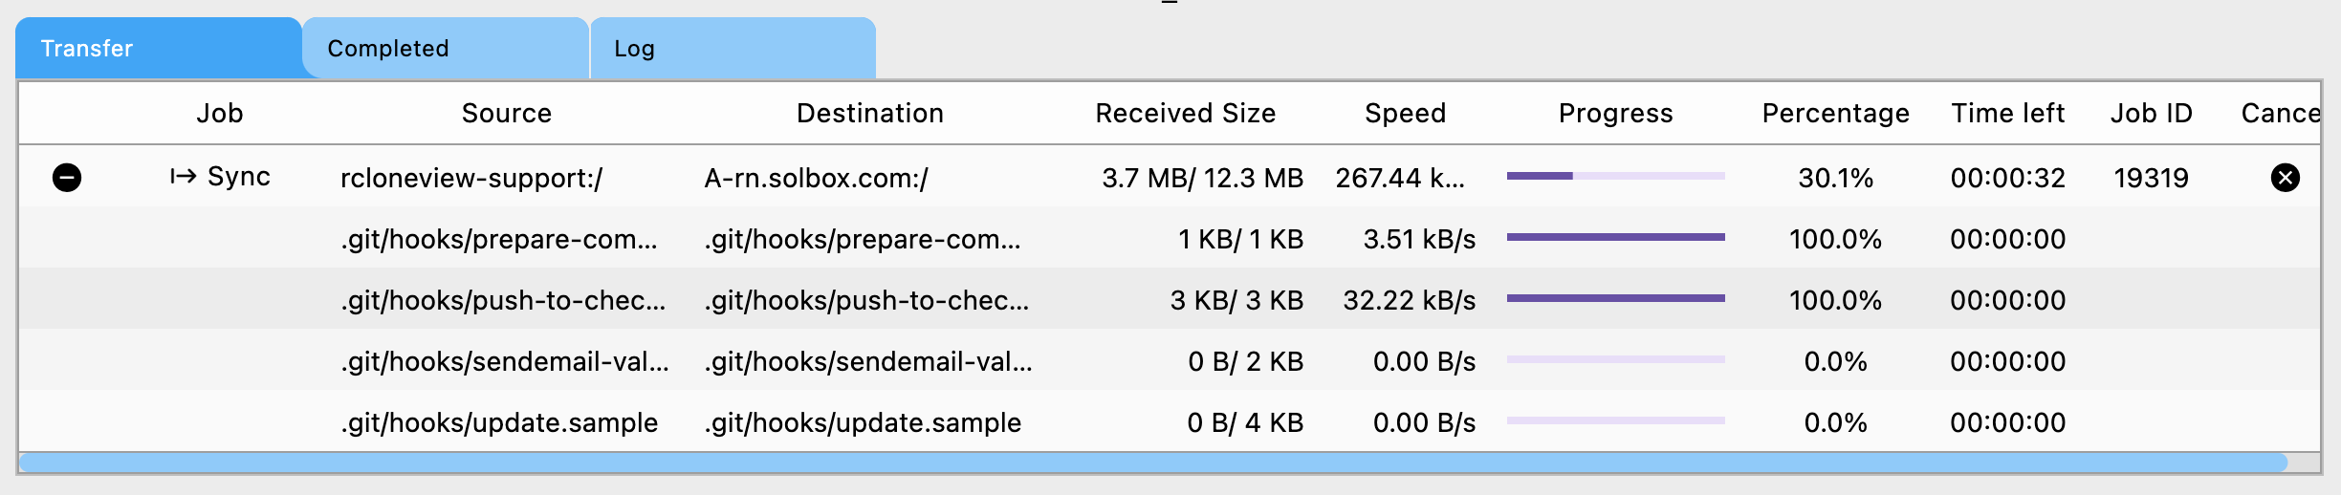Click the Sync job progress bar
This screenshot has height=495, width=2341.
[x=1615, y=177]
